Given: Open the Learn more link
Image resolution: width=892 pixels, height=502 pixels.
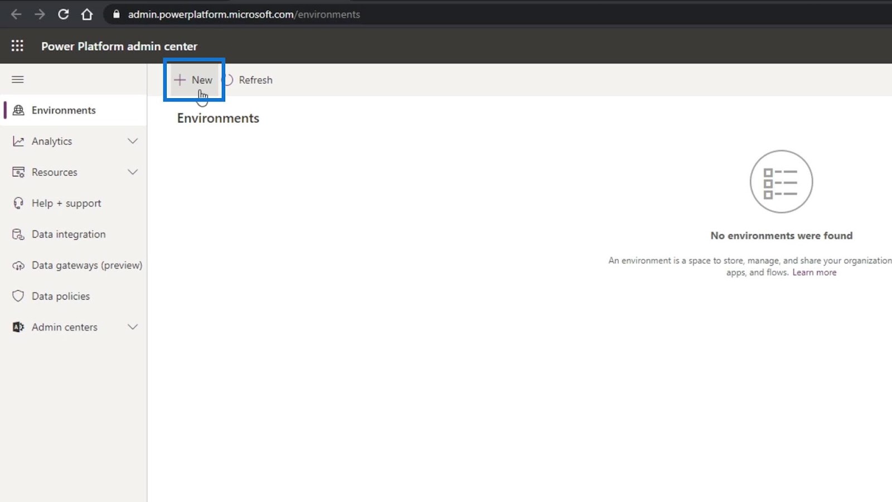Looking at the screenshot, I should [x=814, y=272].
